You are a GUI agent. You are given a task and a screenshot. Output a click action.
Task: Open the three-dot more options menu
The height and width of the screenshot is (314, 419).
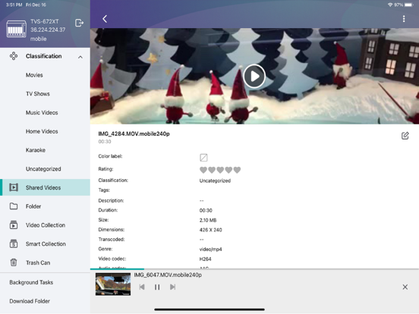coord(404,19)
